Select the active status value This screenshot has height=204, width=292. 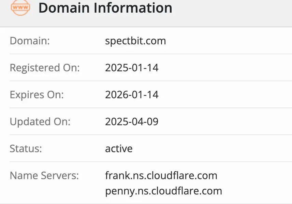click(119, 149)
